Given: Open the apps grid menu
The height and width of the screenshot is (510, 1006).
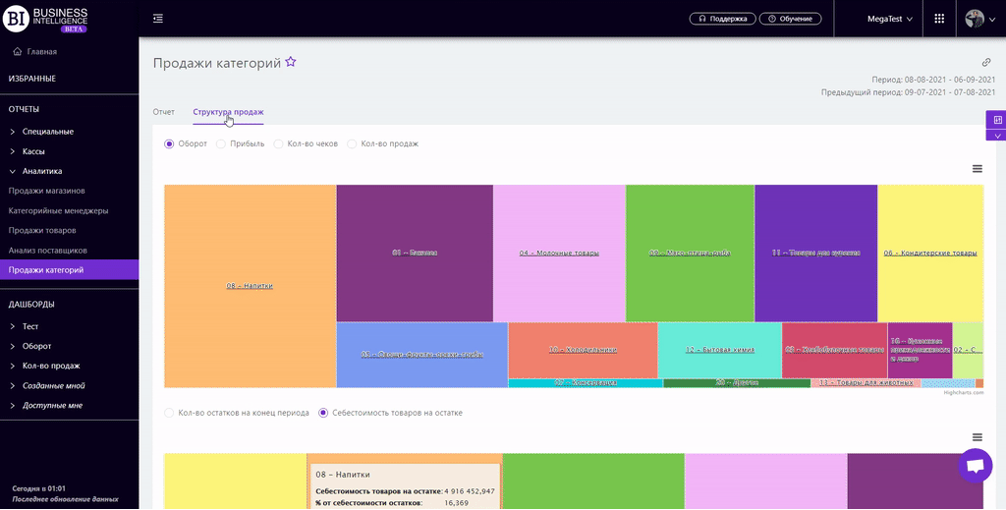Looking at the screenshot, I should pyautogui.click(x=939, y=19).
